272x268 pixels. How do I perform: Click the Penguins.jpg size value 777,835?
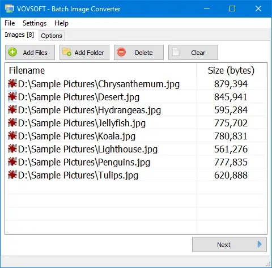point(231,162)
